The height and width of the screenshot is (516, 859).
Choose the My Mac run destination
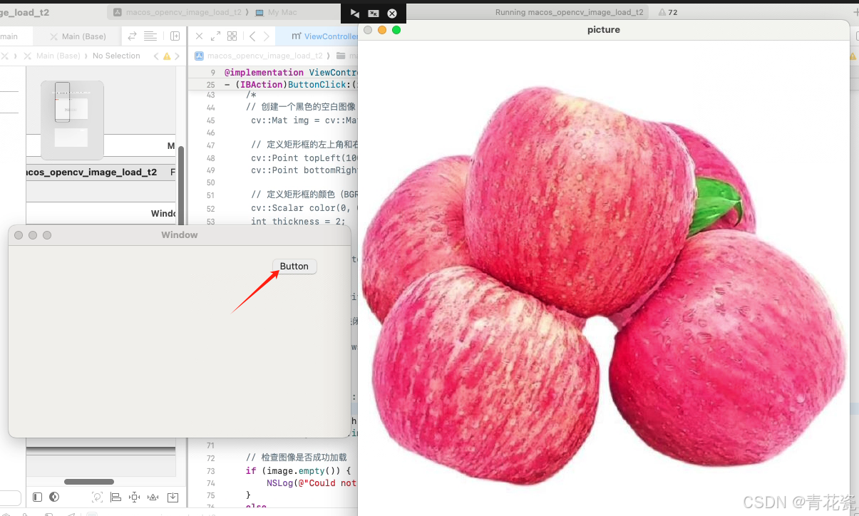coord(275,12)
